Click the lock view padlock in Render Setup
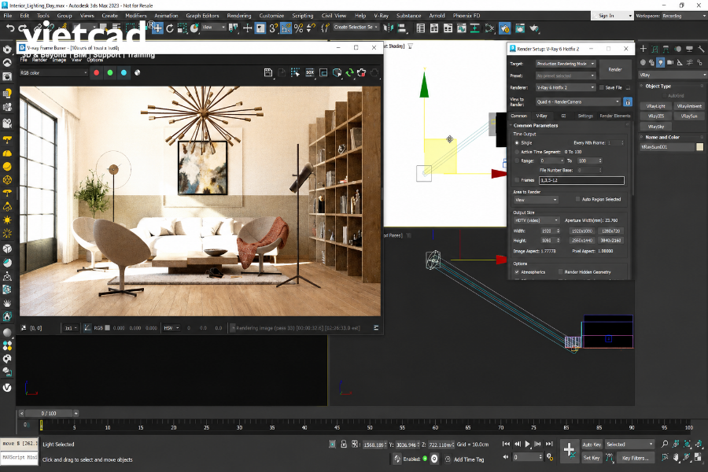Screen dimensions: 708x472 coord(628,102)
